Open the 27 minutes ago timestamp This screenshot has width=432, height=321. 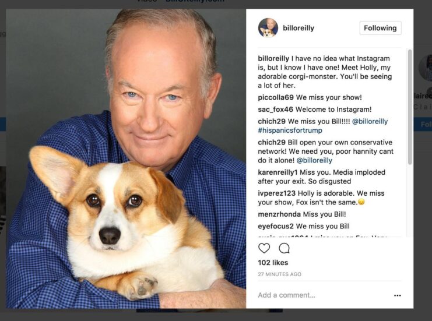(280, 274)
